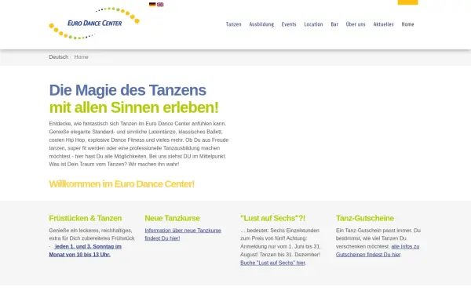The image size is (471, 294).
Task: Click 'mit allen Sinnen erleben!' headline
Action: (x=133, y=107)
